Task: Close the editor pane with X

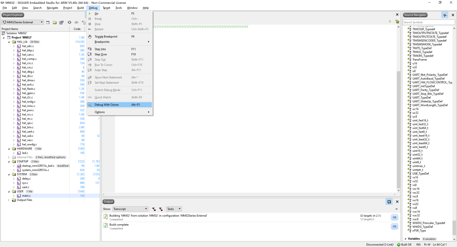Action: (x=397, y=14)
